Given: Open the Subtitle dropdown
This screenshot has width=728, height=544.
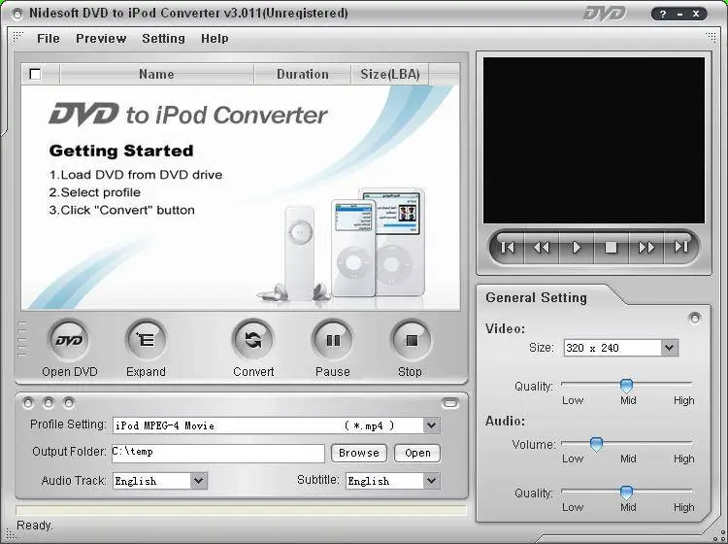Looking at the screenshot, I should pos(431,480).
